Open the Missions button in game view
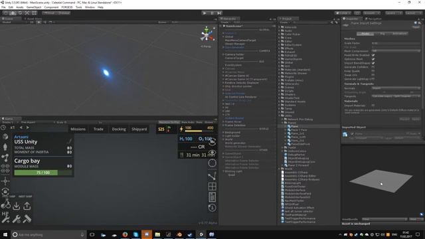This screenshot has width=425, height=239. tap(78, 129)
